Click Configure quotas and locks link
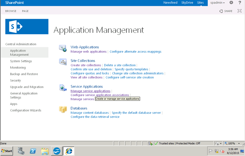Viewport: 245px width, 156px height. (x=90, y=73)
